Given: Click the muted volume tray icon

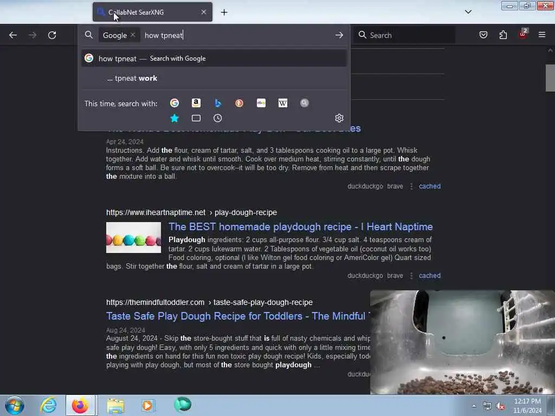Looking at the screenshot, I should 500,406.
